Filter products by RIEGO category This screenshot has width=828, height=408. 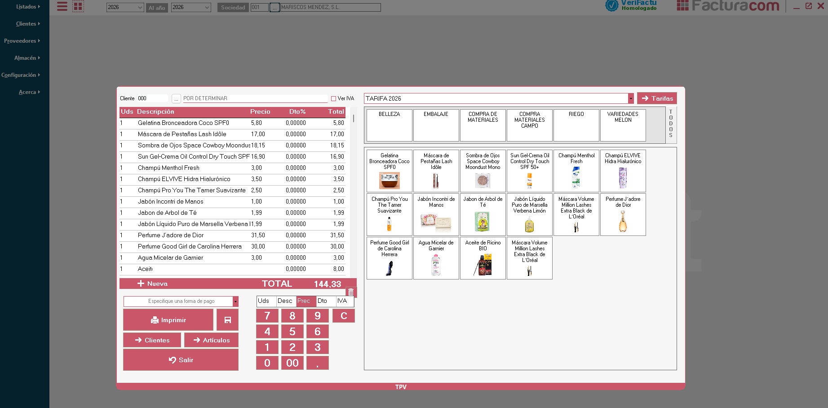(576, 125)
